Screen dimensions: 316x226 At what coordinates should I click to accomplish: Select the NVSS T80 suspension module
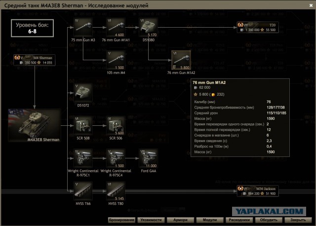[116, 191]
